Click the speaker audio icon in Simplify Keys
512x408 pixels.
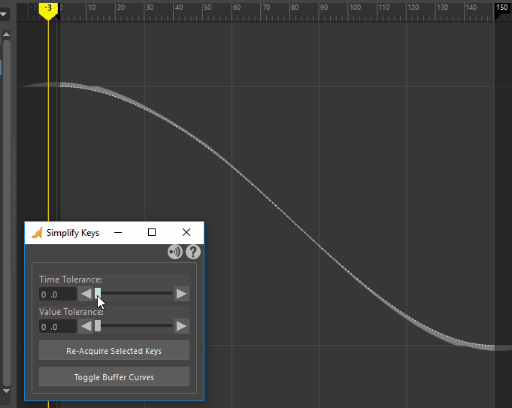(x=175, y=252)
